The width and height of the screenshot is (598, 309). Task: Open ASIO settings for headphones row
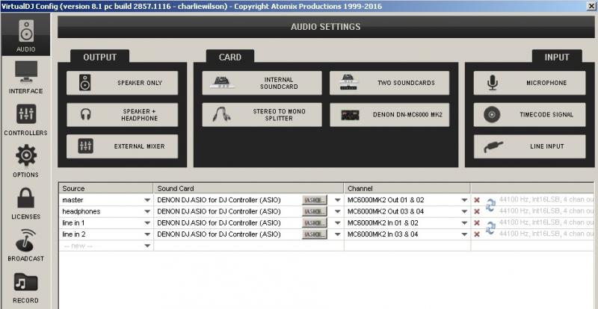click(315, 211)
